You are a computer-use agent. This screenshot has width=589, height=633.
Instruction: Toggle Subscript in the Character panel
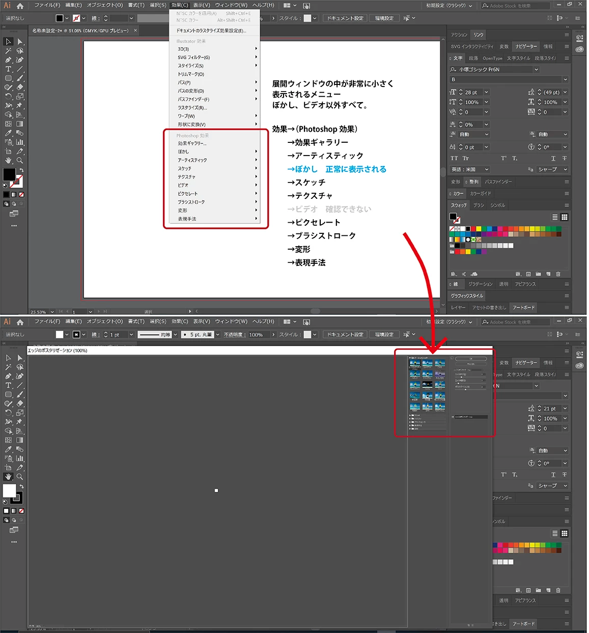515,159
